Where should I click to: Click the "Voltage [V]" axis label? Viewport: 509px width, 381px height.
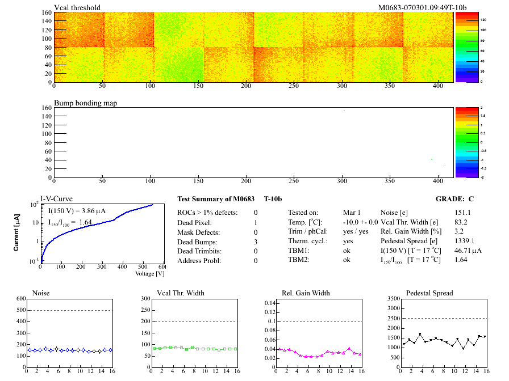pos(149,274)
